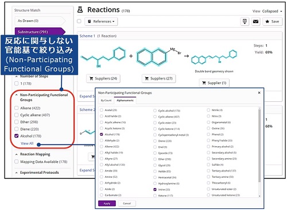Open the Scheme 1 link

[87, 36]
